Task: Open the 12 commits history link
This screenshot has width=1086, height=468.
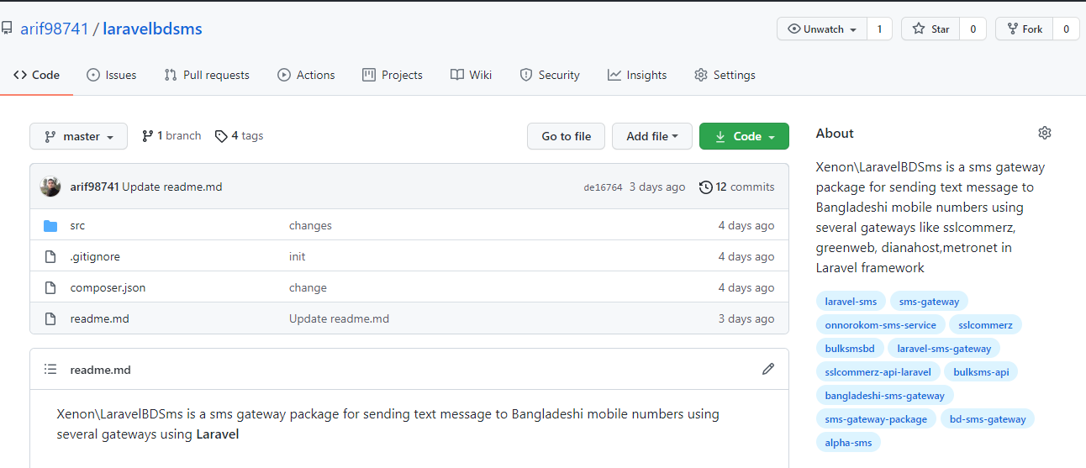Action: click(737, 187)
